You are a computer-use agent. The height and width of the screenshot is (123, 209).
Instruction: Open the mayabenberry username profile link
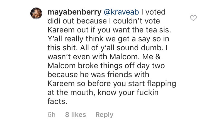74,12
